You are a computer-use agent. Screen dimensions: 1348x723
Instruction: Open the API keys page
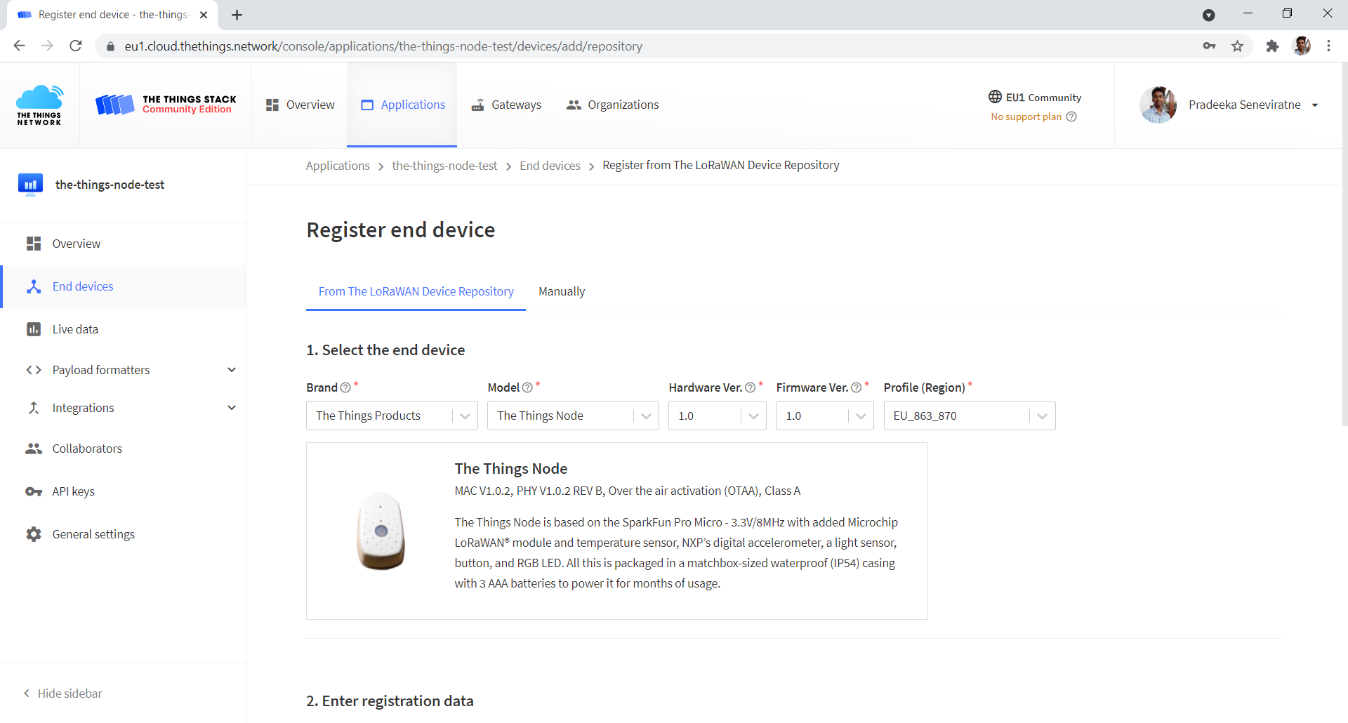(73, 491)
